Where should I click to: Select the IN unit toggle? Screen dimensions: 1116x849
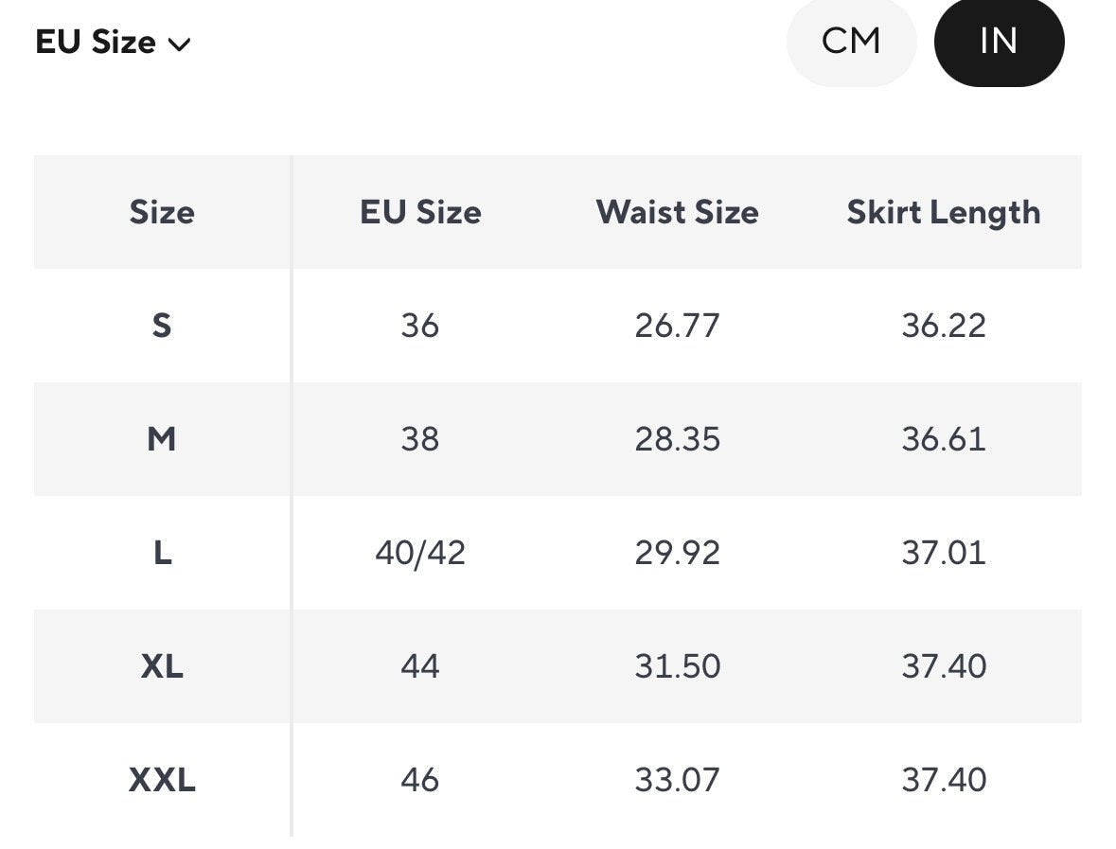tap(999, 42)
